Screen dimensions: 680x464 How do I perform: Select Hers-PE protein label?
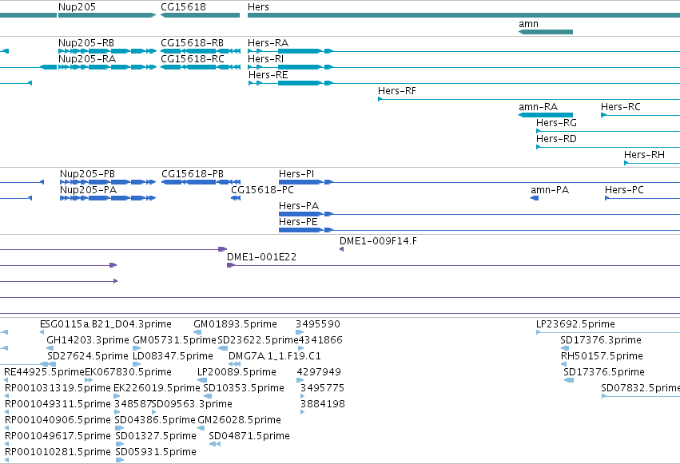(298, 222)
